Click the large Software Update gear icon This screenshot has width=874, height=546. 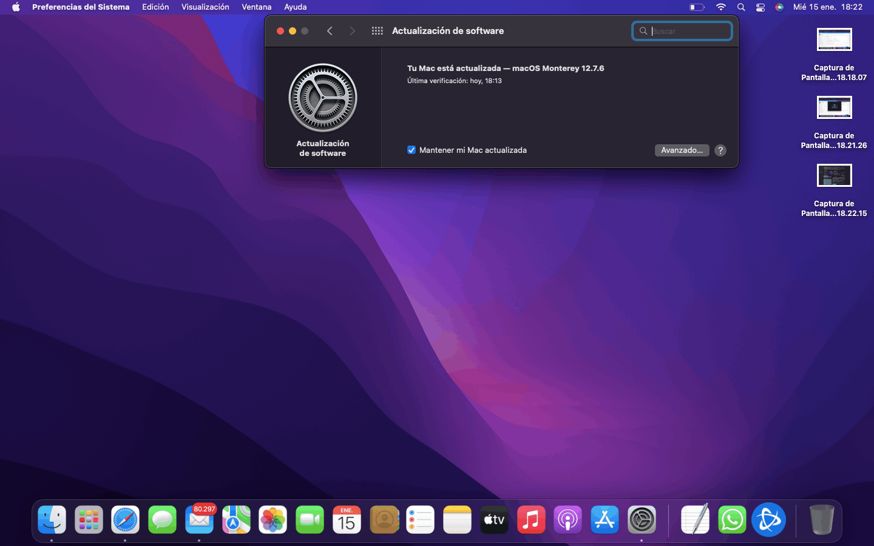(323, 98)
